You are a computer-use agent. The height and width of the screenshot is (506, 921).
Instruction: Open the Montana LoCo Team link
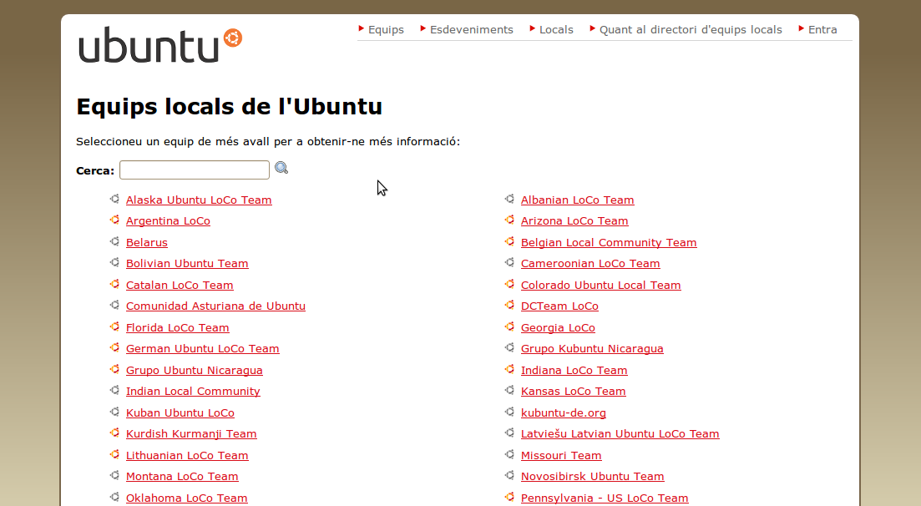click(182, 477)
